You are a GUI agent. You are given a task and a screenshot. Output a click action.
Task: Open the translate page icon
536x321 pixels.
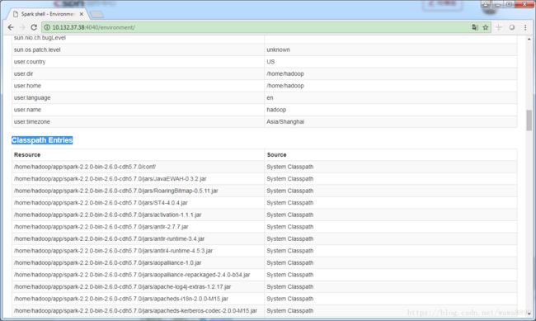tap(475, 27)
